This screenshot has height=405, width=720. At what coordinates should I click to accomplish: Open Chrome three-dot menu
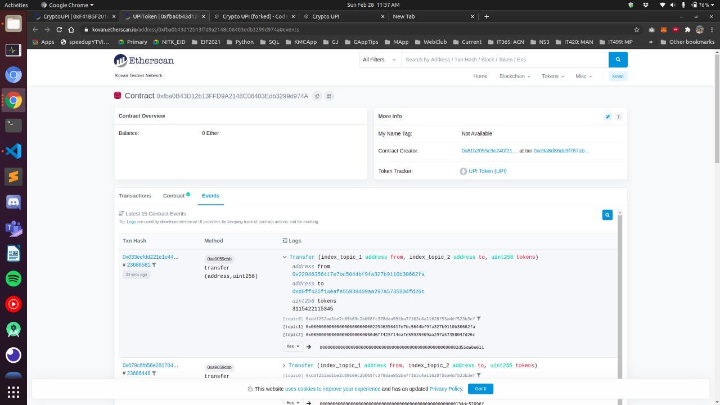(x=712, y=29)
